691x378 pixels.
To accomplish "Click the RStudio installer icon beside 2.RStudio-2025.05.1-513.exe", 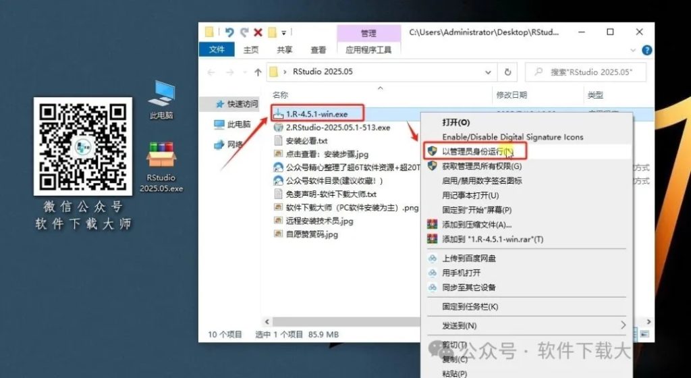I will tap(278, 128).
